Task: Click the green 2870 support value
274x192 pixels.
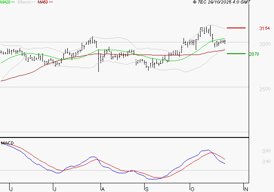Action: (254, 54)
